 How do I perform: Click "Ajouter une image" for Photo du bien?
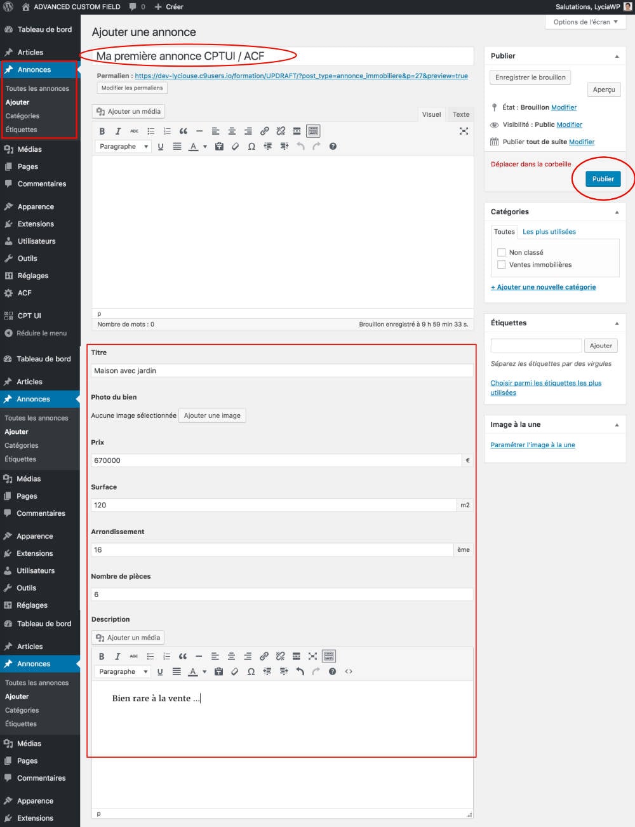212,415
